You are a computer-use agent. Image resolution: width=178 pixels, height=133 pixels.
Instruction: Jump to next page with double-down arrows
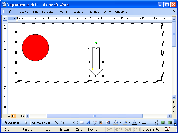(174, 111)
